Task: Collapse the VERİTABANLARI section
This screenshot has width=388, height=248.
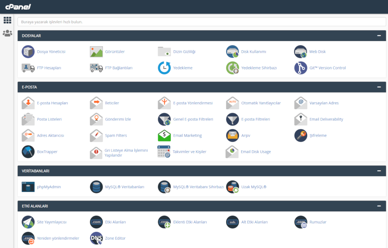Action: click(x=379, y=171)
